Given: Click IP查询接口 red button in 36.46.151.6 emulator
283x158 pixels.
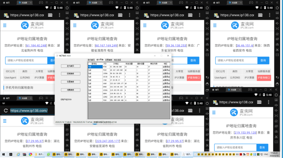Looking at the screenshot, I should click(x=264, y=78).
